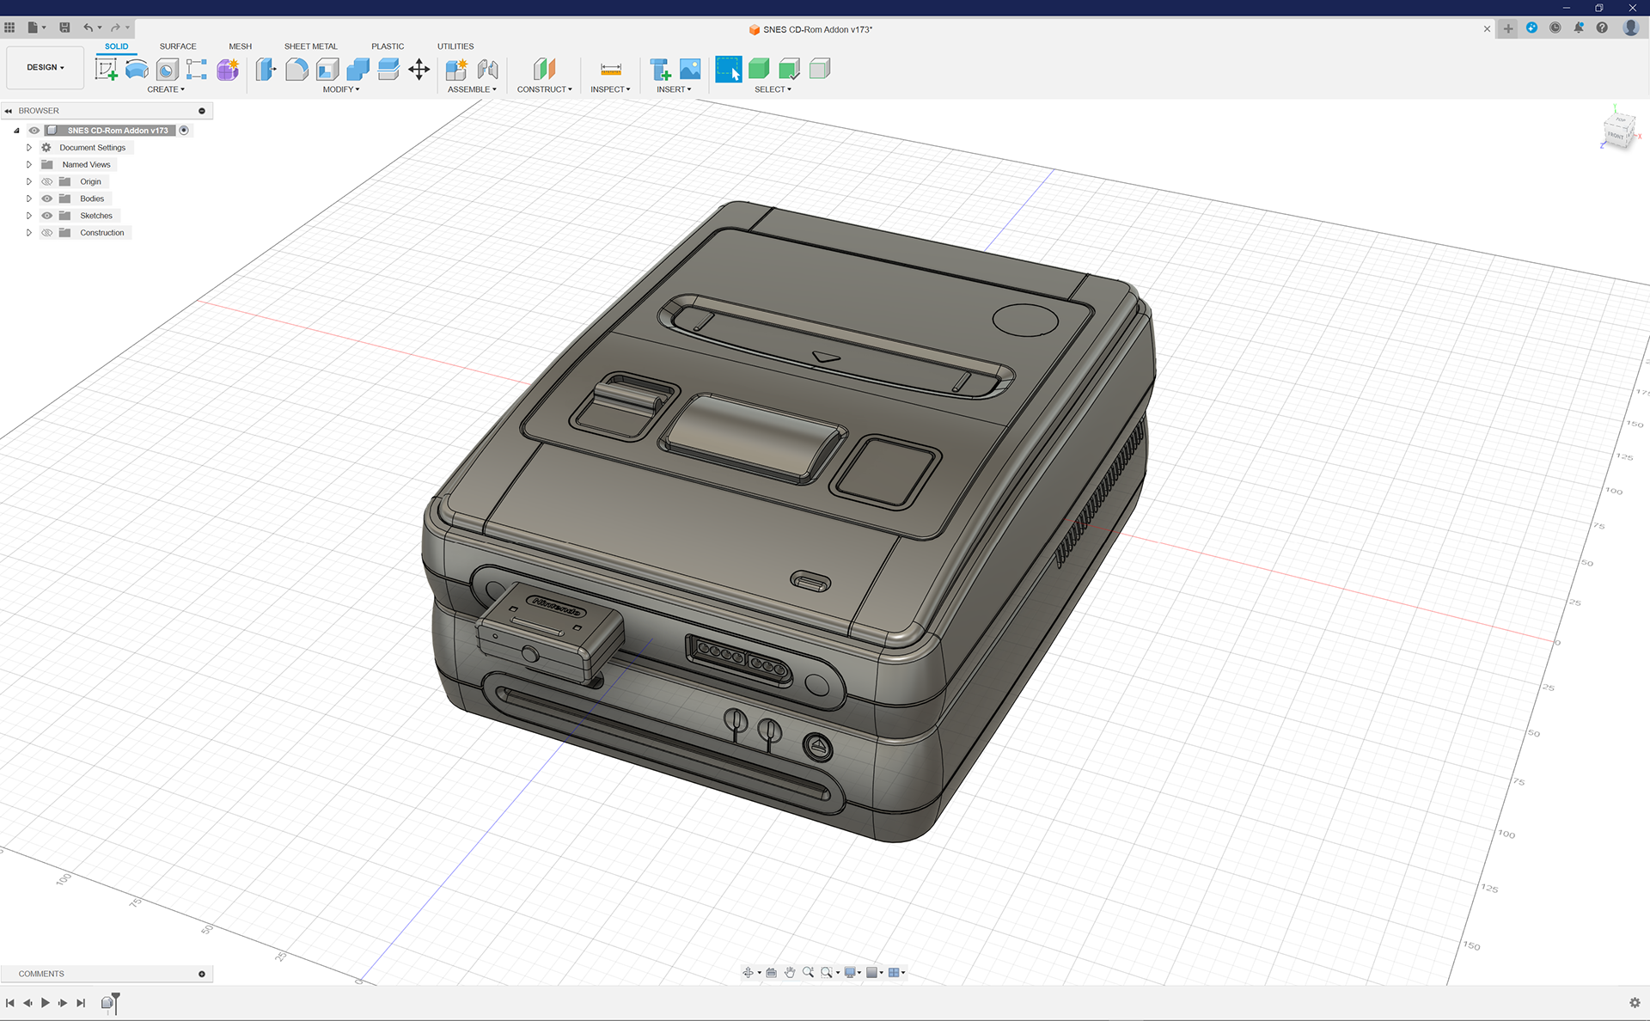Open the SELECT menu label
The image size is (1650, 1021).
coord(773,89)
